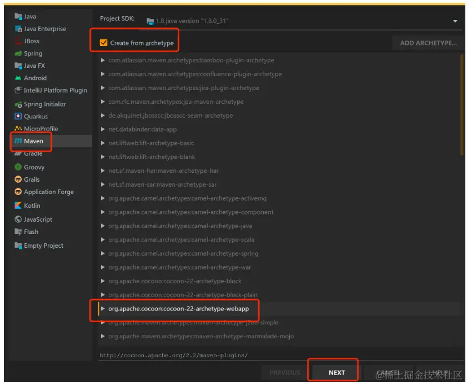Select the Android robot icon
This screenshot has width=467, height=385.
coord(18,78)
